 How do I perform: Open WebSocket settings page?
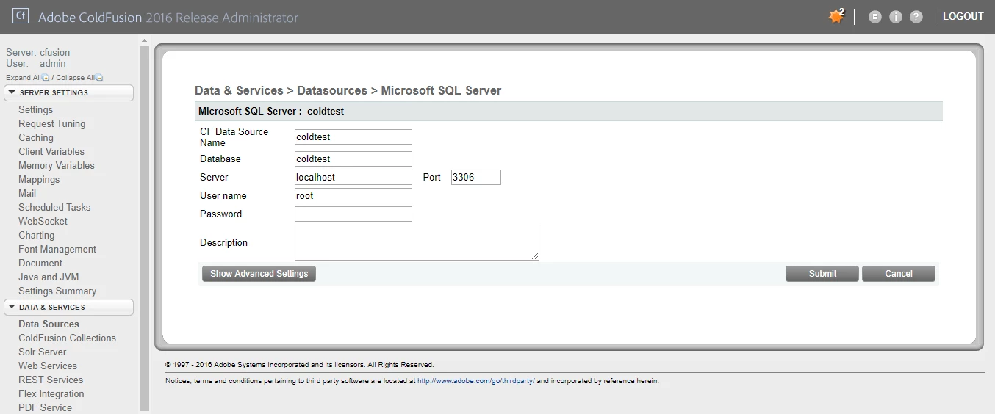pyautogui.click(x=43, y=221)
